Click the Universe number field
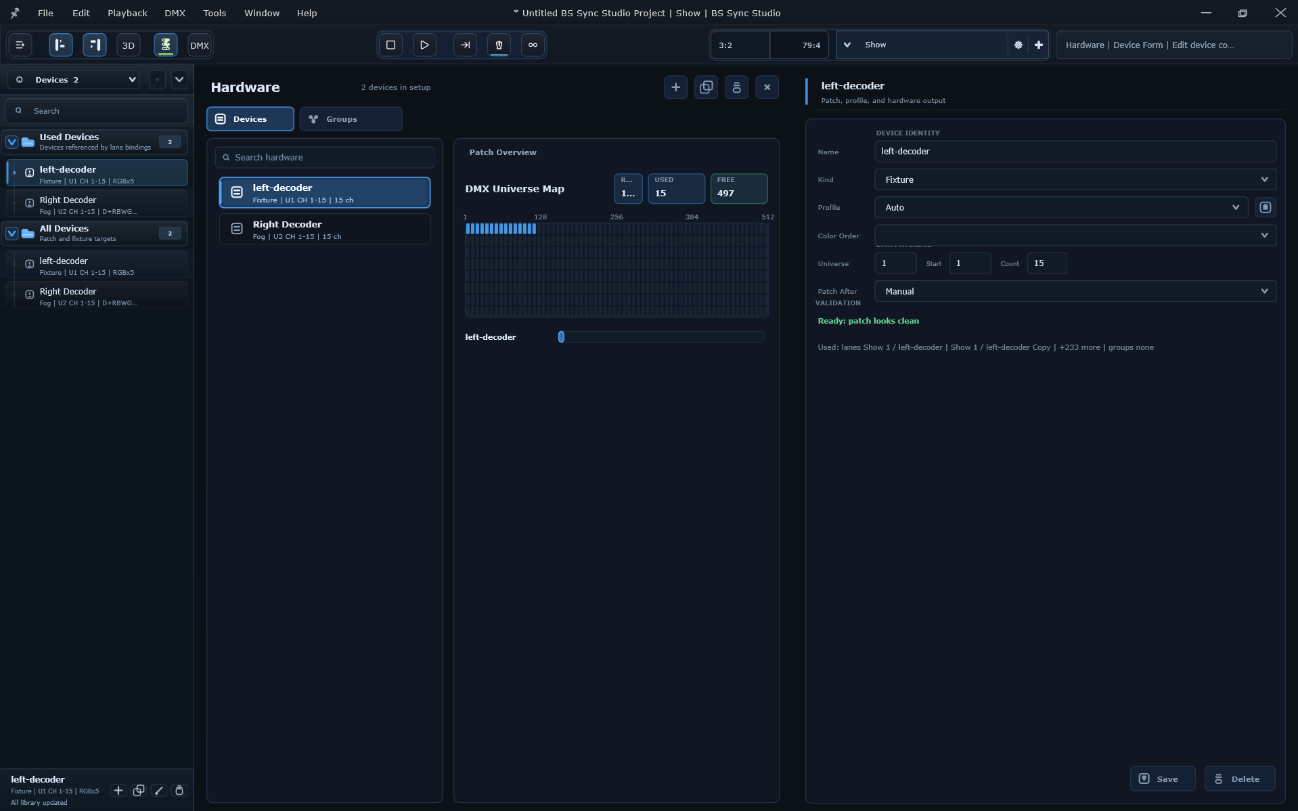Image resolution: width=1298 pixels, height=811 pixels. (x=895, y=263)
